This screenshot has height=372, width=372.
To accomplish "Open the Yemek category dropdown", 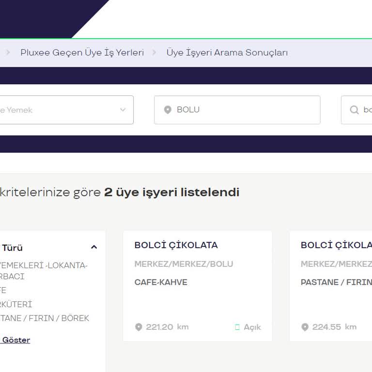I will 66,110.
